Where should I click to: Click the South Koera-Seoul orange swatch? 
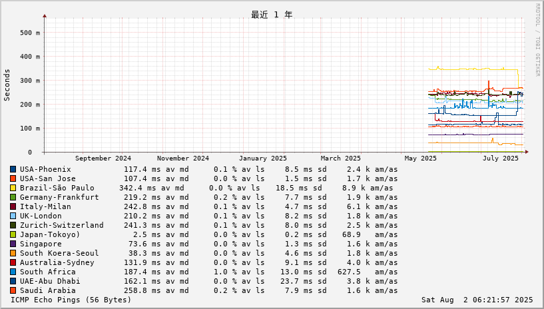click(x=13, y=253)
